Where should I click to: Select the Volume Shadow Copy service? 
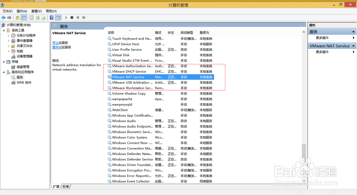(x=160, y=94)
